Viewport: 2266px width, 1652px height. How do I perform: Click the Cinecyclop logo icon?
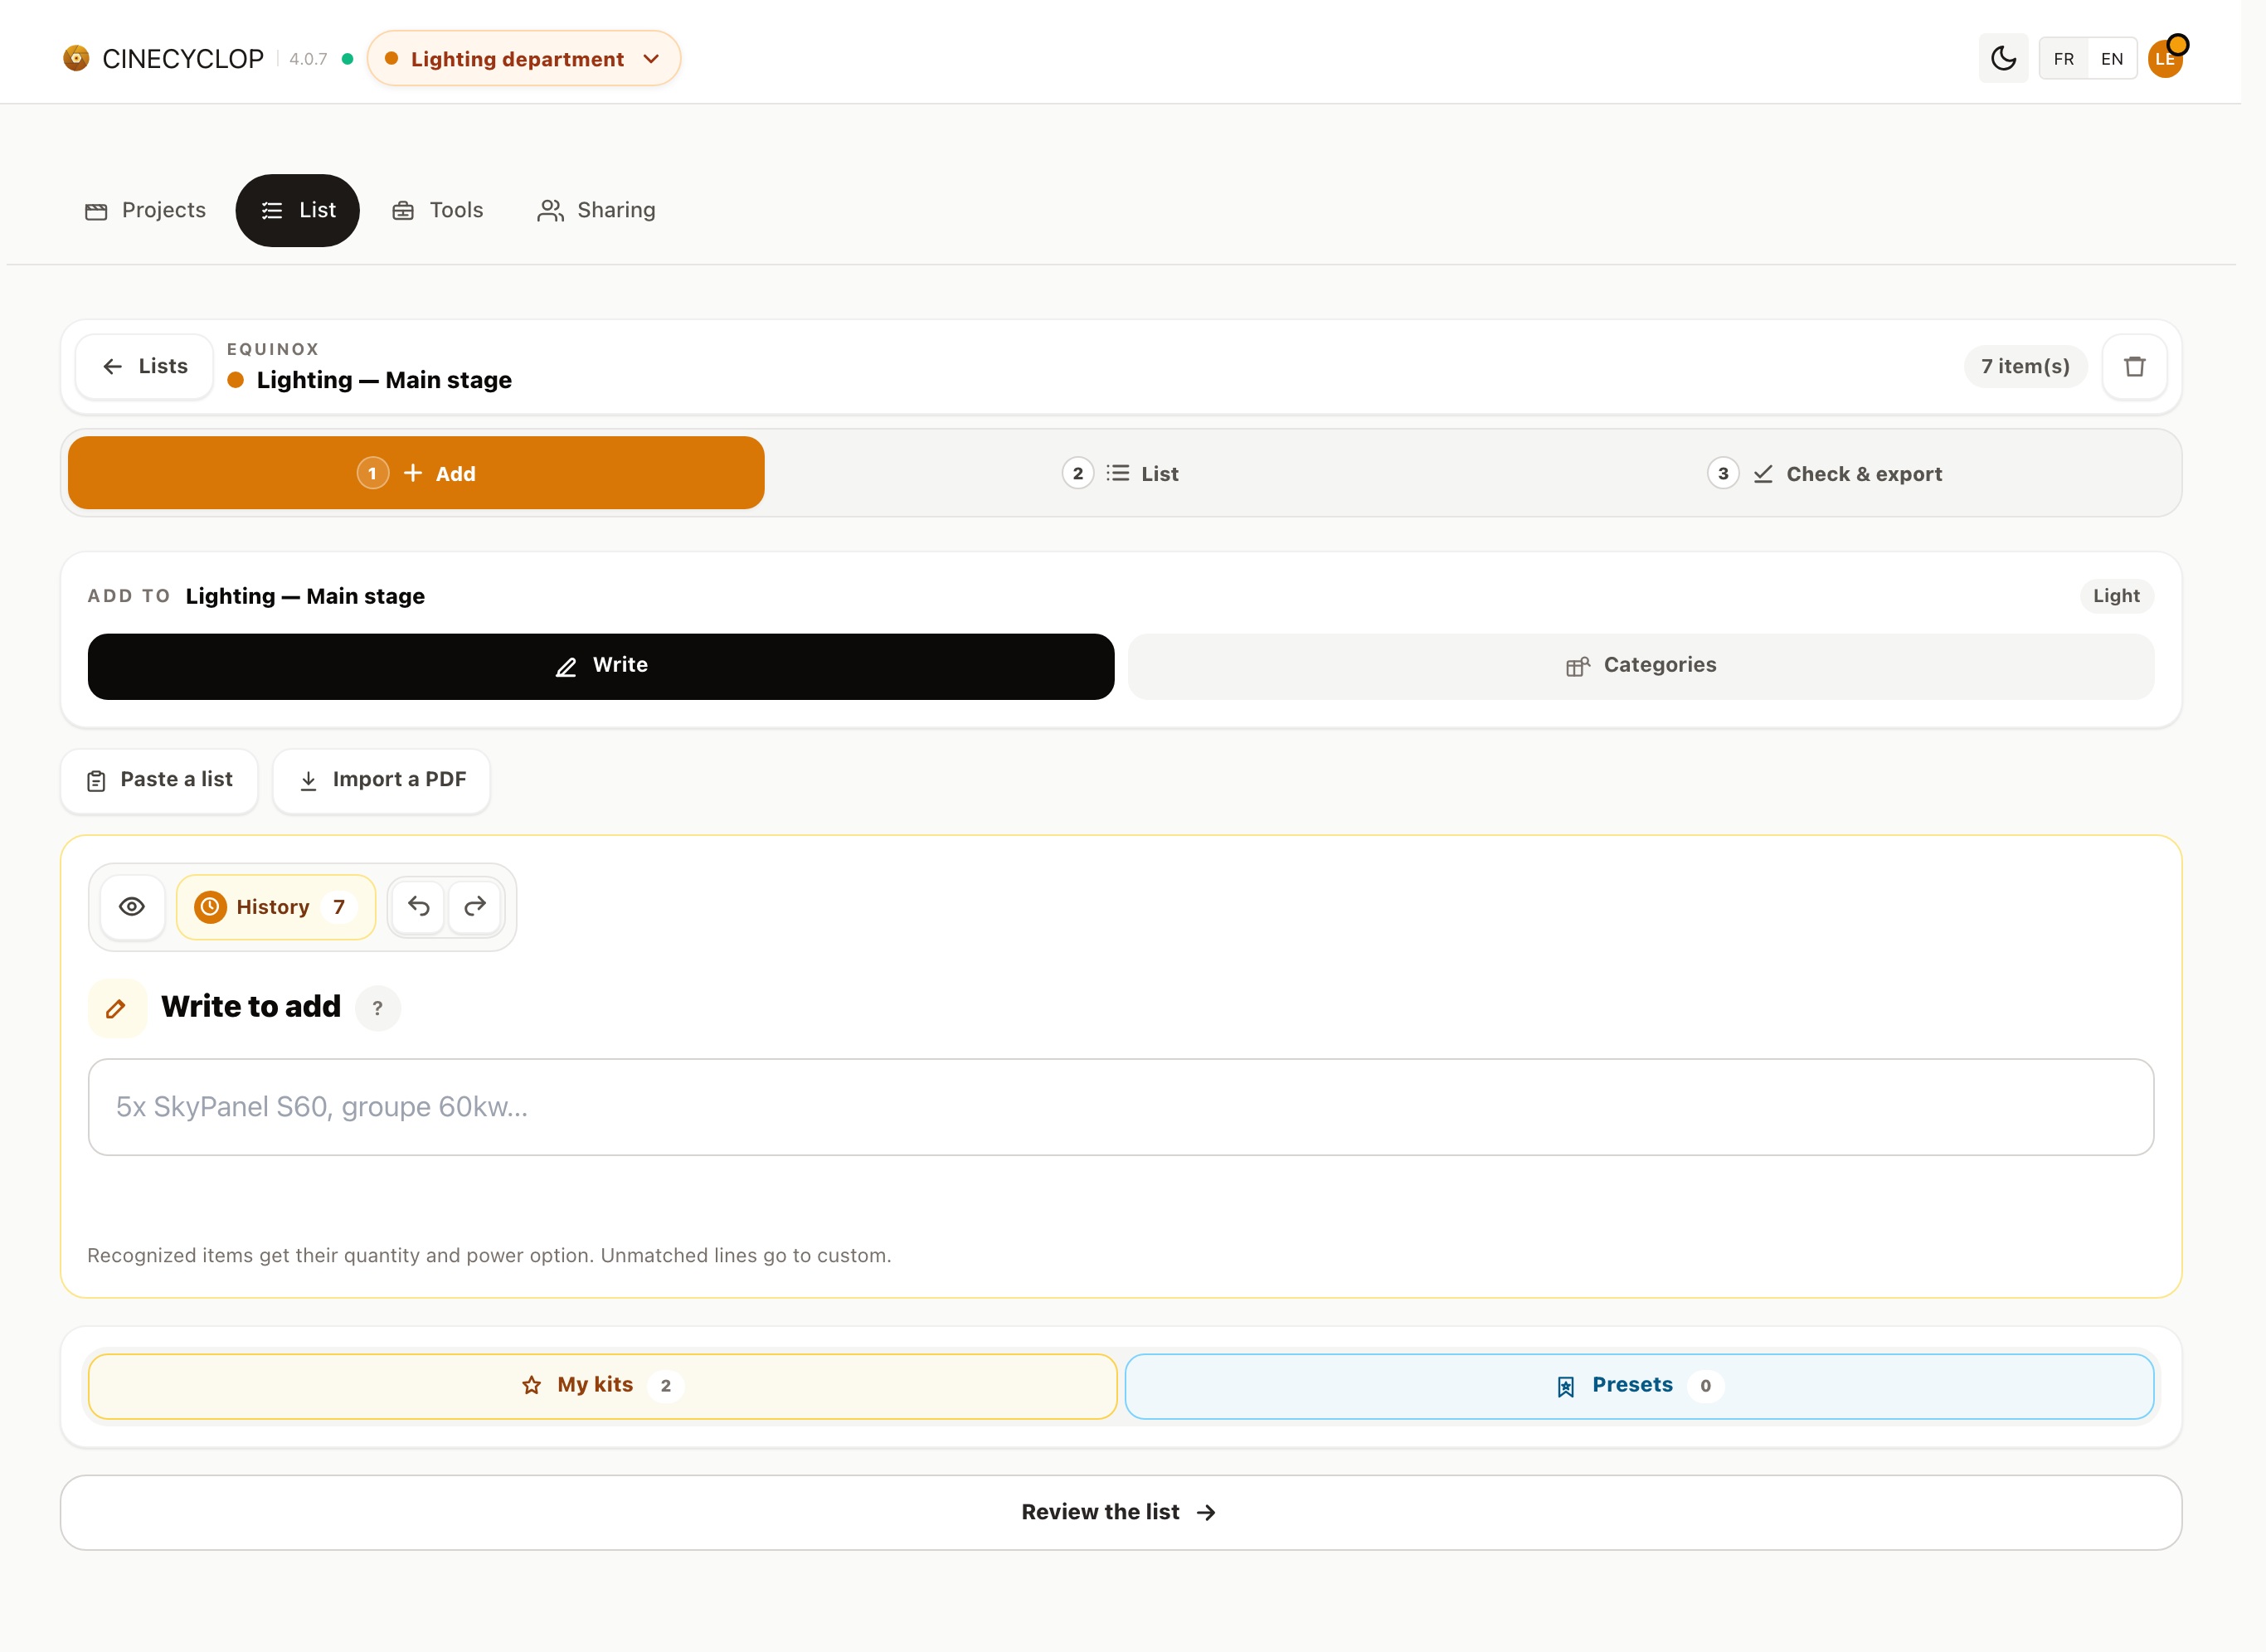[x=76, y=58]
